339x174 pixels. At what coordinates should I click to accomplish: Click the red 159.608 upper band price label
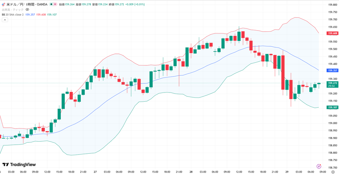point(333,33)
